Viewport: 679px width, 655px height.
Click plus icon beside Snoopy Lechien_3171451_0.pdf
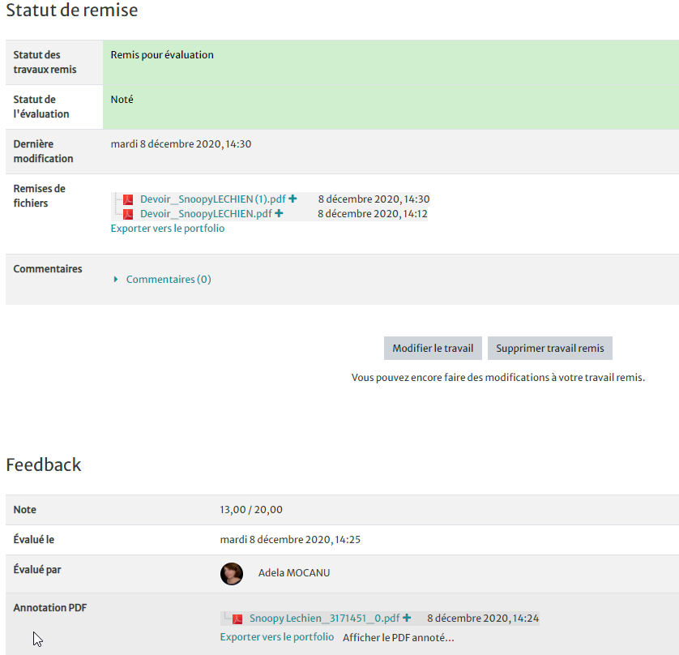click(x=407, y=618)
